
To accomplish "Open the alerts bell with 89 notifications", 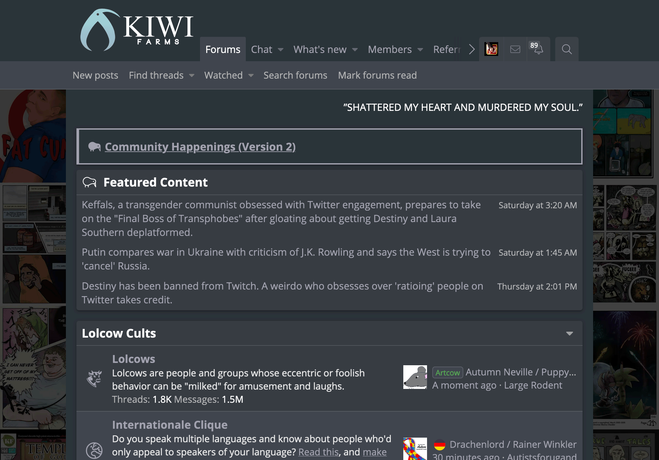I will click(538, 49).
